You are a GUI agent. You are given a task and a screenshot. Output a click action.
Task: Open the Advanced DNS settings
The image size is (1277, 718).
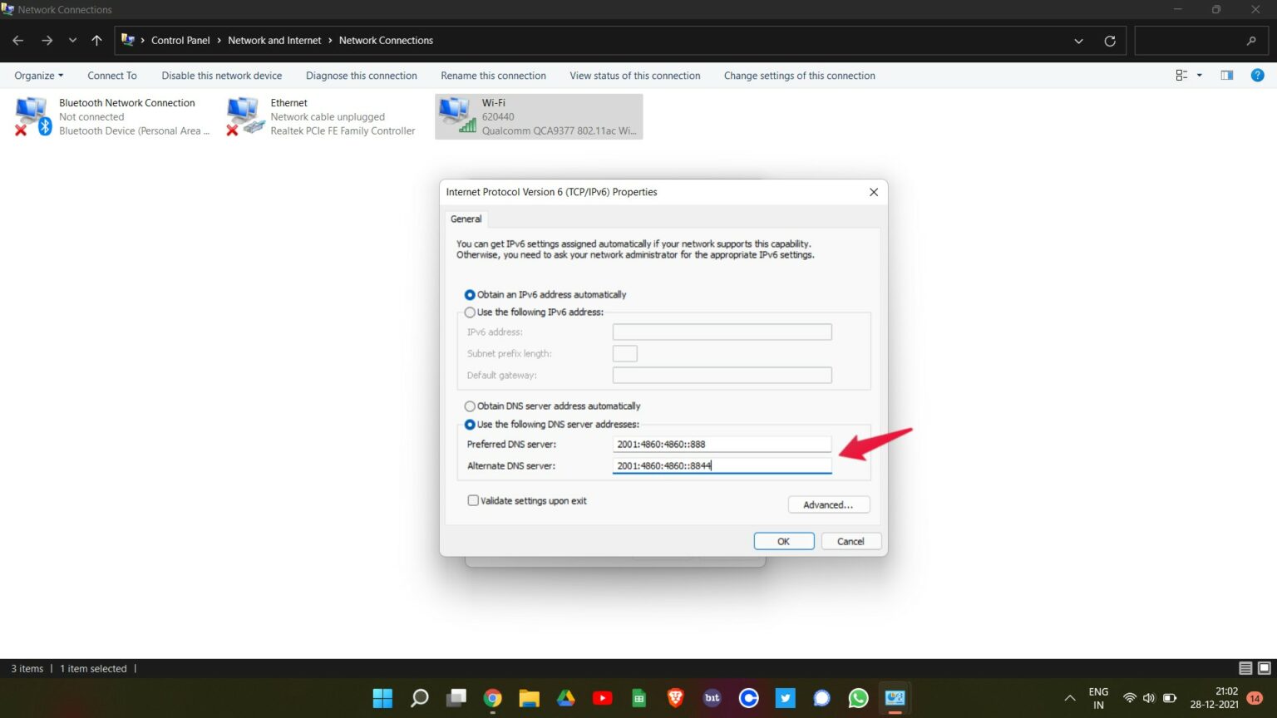(x=828, y=504)
